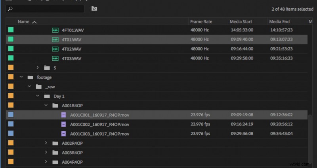317x168 pixels.
Task: Sort by the Media Start column header
Action: (x=241, y=22)
